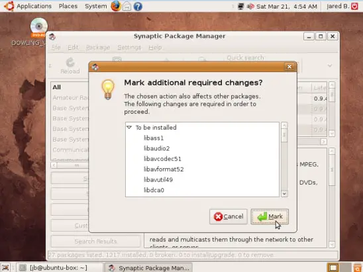Click description pane scrollbar down arrow
363x272 pixels.
(332, 245)
